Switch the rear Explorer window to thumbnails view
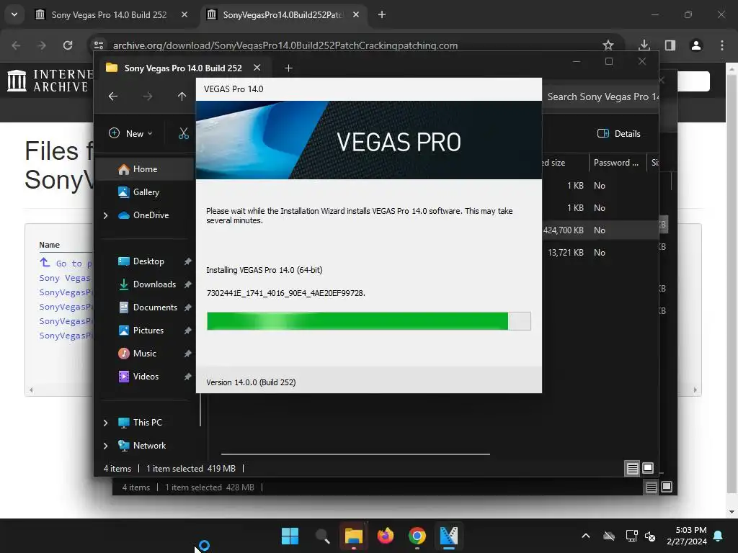 pyautogui.click(x=667, y=487)
